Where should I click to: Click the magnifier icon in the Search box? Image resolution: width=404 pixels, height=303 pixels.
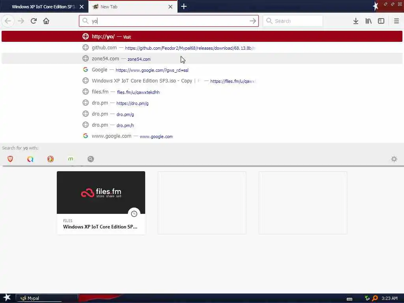(x=269, y=21)
